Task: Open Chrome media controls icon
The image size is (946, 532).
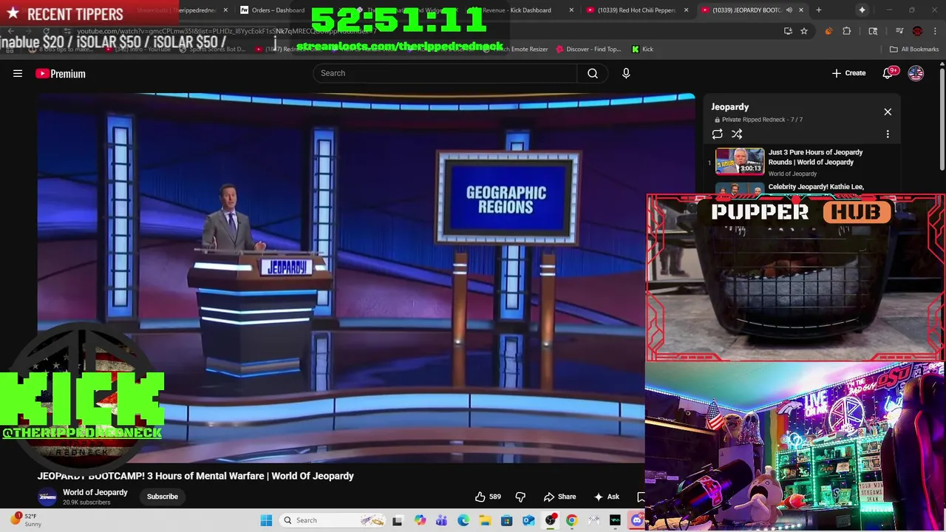Action: click(899, 31)
